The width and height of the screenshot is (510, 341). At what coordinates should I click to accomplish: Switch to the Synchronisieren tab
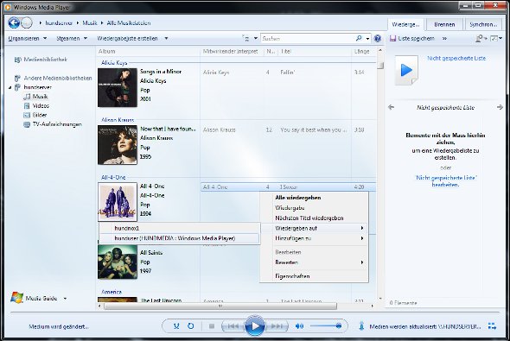click(483, 24)
